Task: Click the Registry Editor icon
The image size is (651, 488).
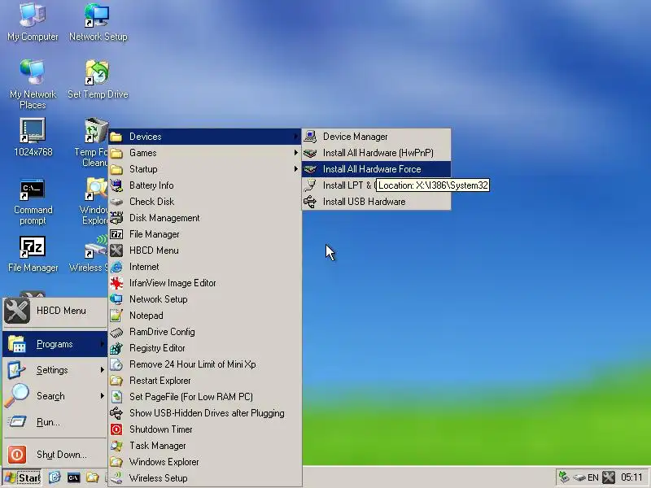Action: [x=116, y=348]
